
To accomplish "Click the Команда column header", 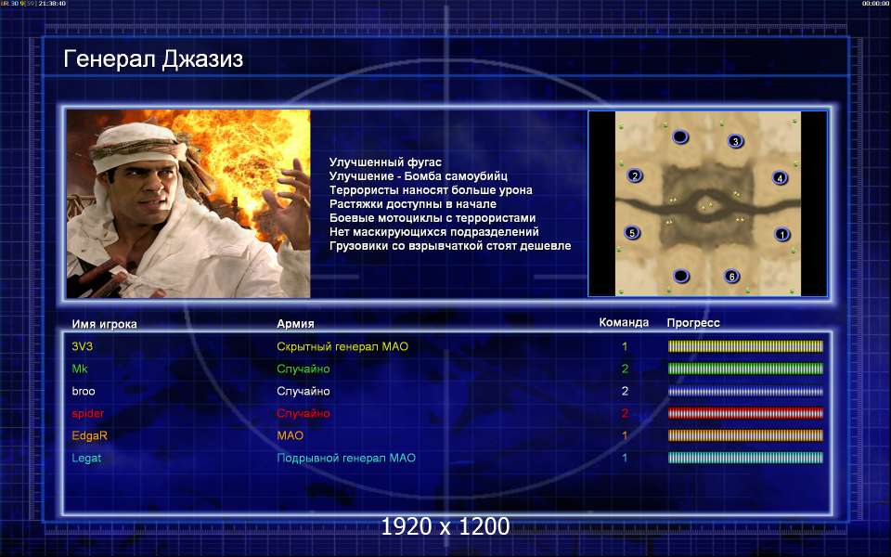I will (x=624, y=322).
